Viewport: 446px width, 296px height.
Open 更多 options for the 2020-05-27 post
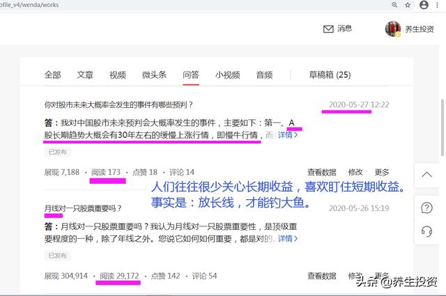[x=382, y=172]
